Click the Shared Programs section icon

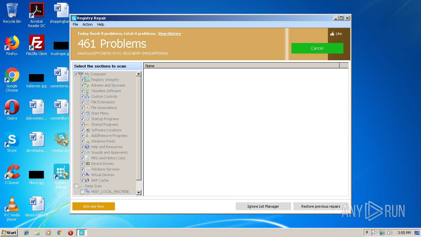87,124
